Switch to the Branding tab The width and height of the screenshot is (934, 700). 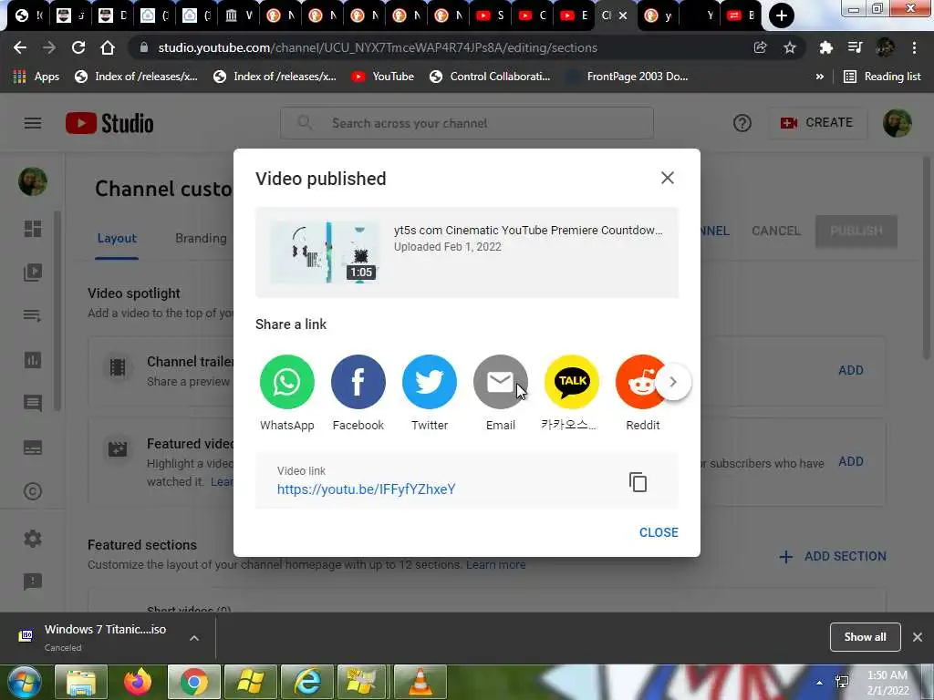(x=201, y=238)
